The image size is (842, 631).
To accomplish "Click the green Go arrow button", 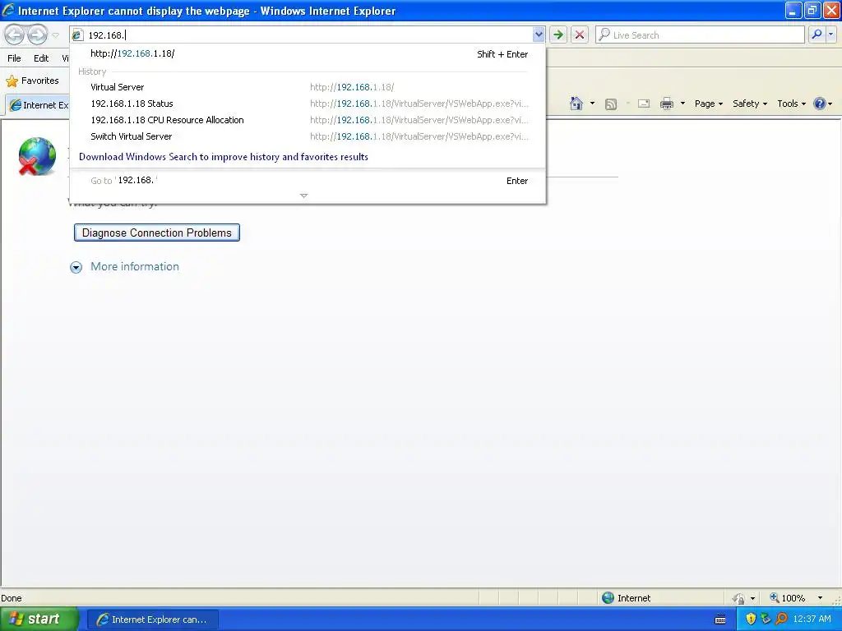I will tap(558, 35).
